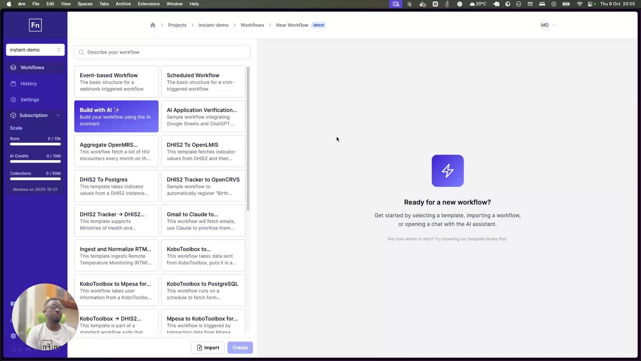The width and height of the screenshot is (641, 361).
Task: Click the Settings gear icon in the sidebar
Action: [14, 100]
